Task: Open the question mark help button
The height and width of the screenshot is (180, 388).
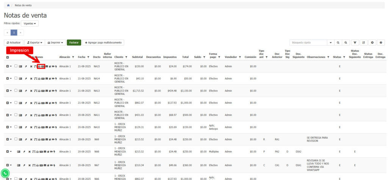Action: coord(381,43)
